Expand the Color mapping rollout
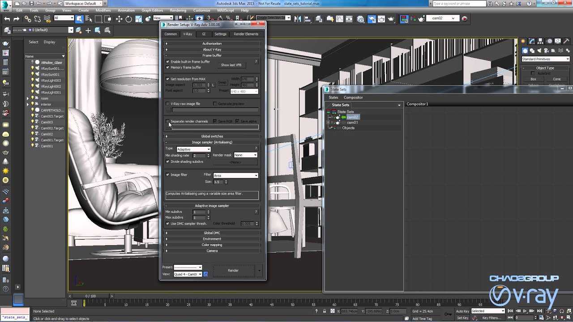The image size is (573, 322). [x=212, y=245]
